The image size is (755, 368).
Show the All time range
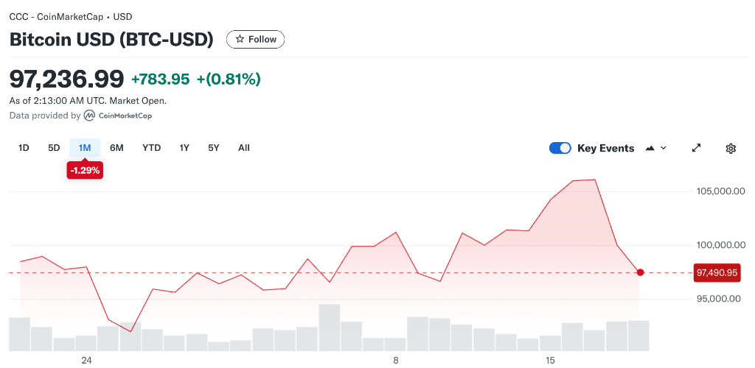click(x=244, y=148)
